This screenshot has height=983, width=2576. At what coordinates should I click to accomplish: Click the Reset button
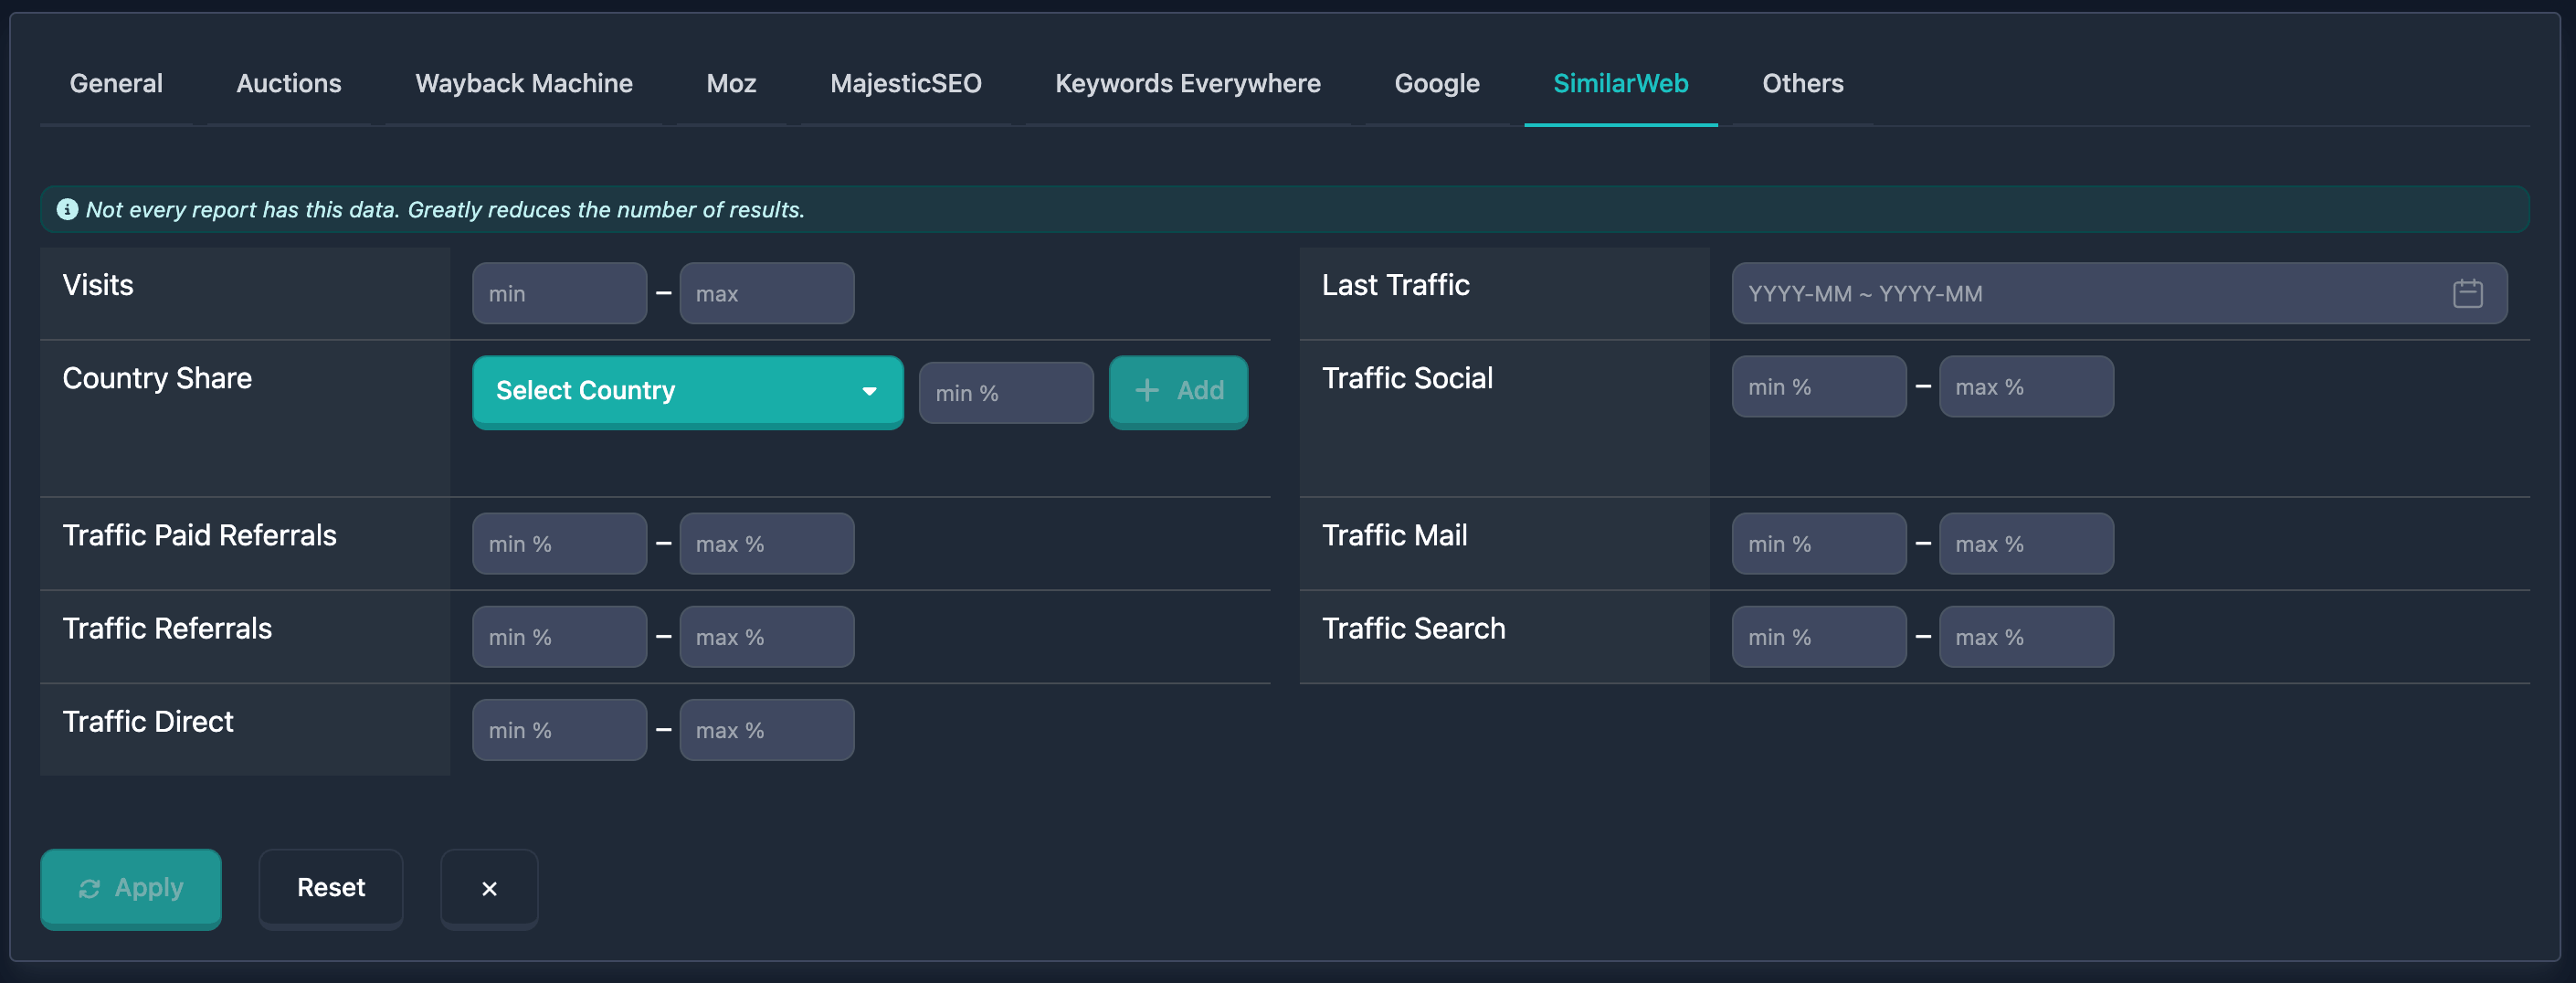coord(330,888)
